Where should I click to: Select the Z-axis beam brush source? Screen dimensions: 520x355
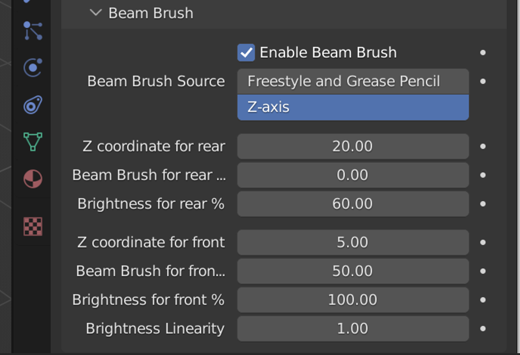tap(353, 108)
